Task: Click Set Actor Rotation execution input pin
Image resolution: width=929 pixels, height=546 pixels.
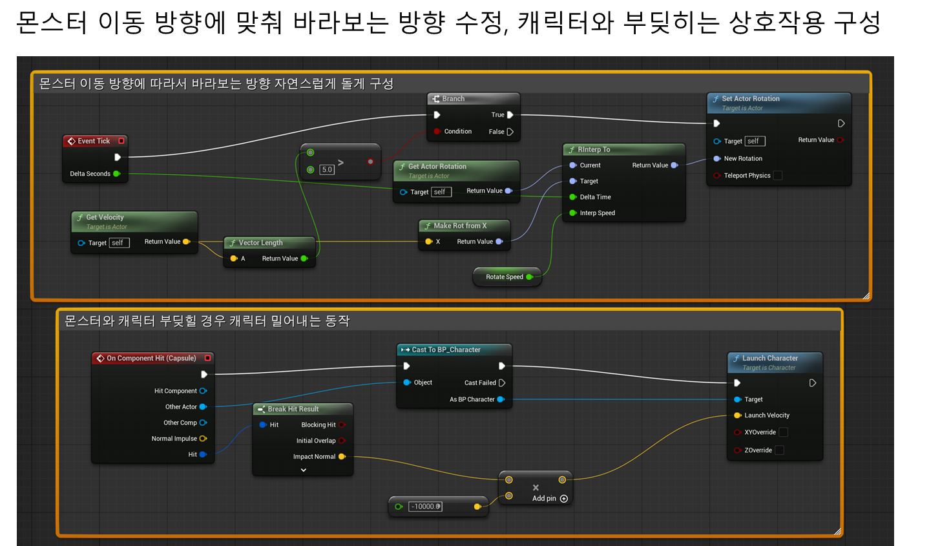Action: [x=716, y=123]
